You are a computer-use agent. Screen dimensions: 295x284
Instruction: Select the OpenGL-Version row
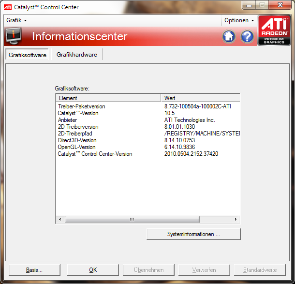pos(148,147)
